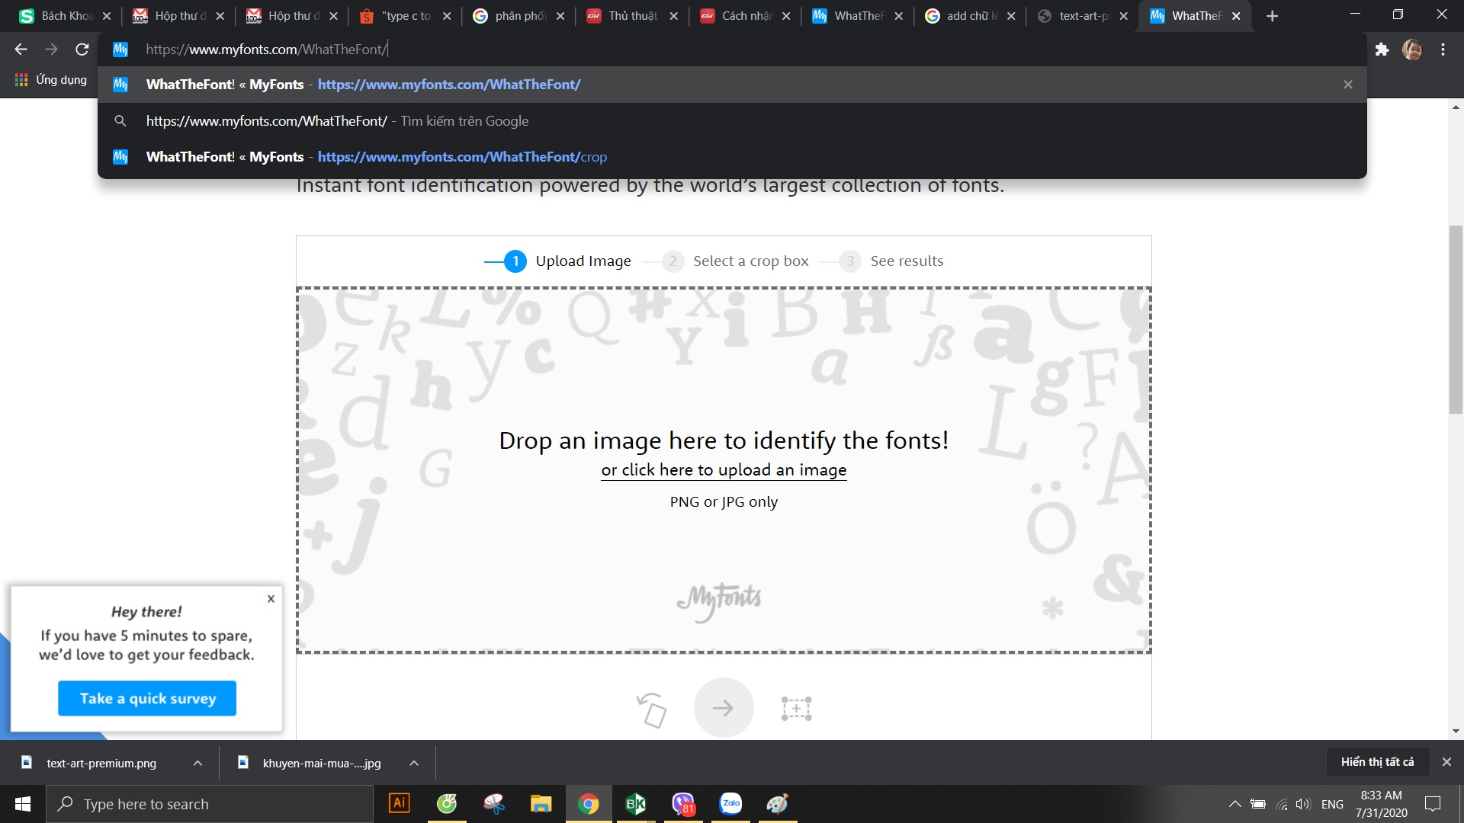Expand options for khuyen-mai-mua jpg download
The width and height of the screenshot is (1464, 823).
(x=414, y=763)
